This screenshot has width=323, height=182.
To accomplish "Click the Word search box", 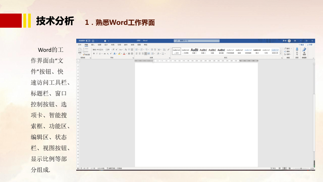I will pos(197,41).
